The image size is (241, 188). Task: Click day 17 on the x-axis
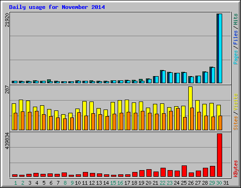tap(127, 183)
